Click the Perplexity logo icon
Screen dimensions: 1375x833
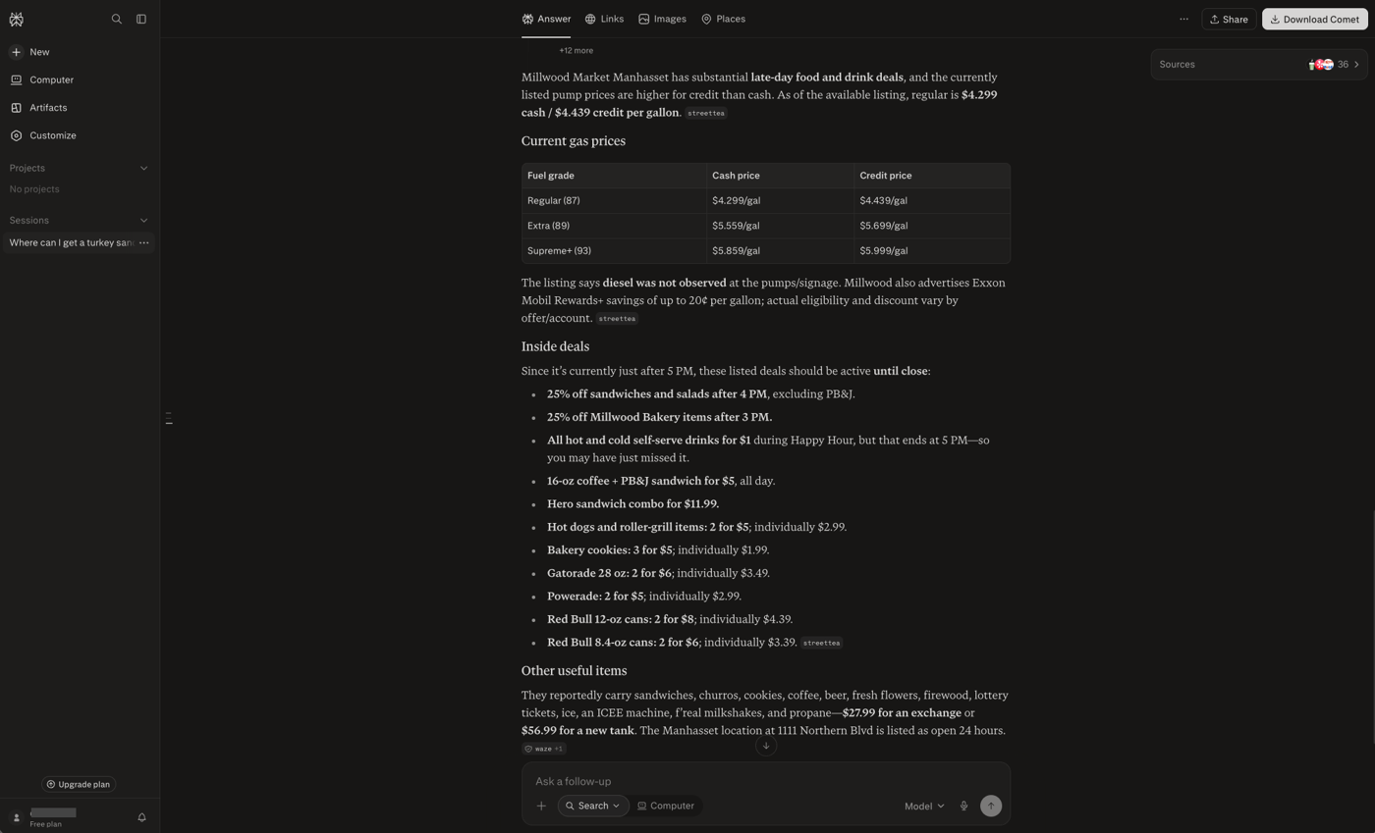pyautogui.click(x=16, y=20)
